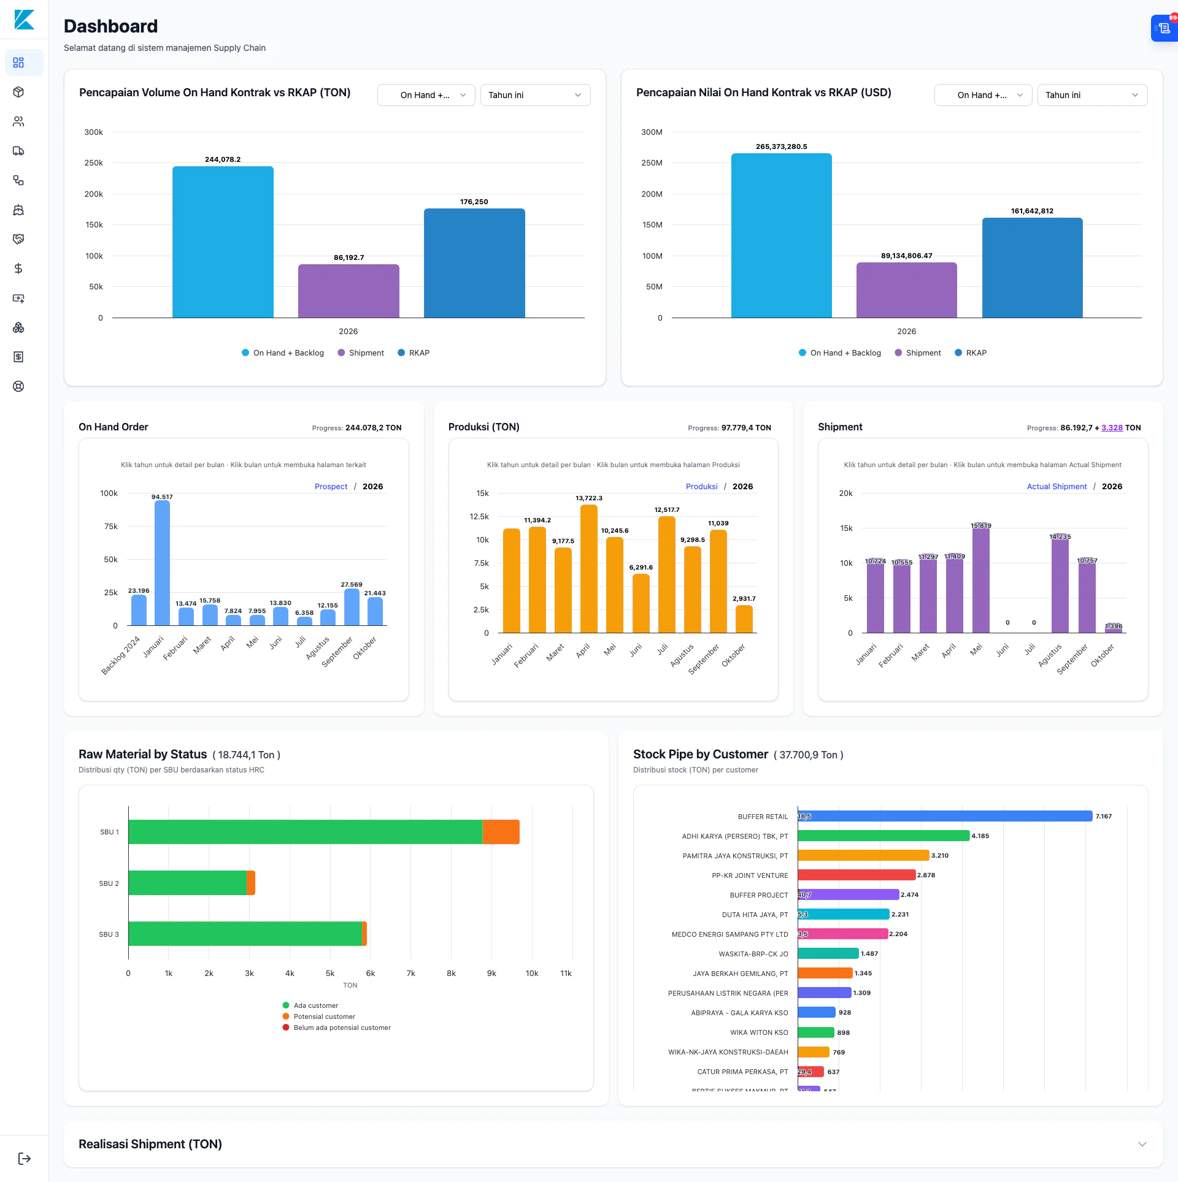Image resolution: width=1178 pixels, height=1182 pixels.
Task: Expand the Realisasi Shipment (TON) section chevron
Action: [1142, 1144]
